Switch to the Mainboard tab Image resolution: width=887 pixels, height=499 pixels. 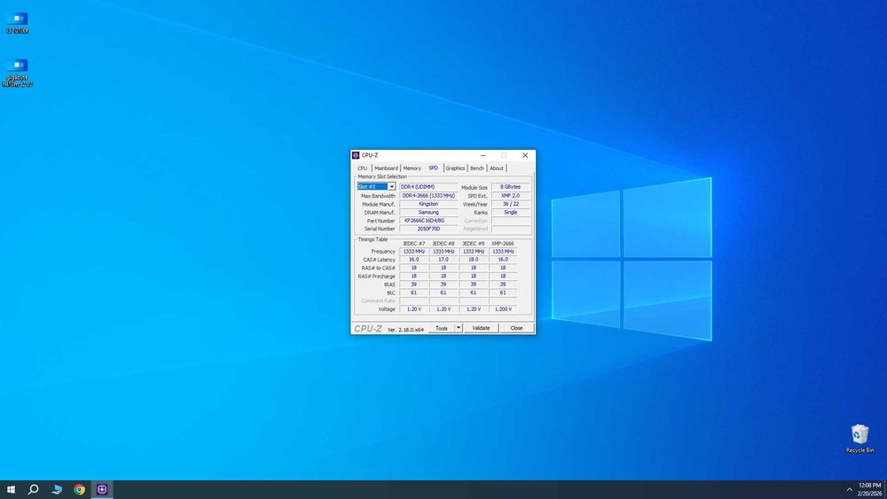386,168
